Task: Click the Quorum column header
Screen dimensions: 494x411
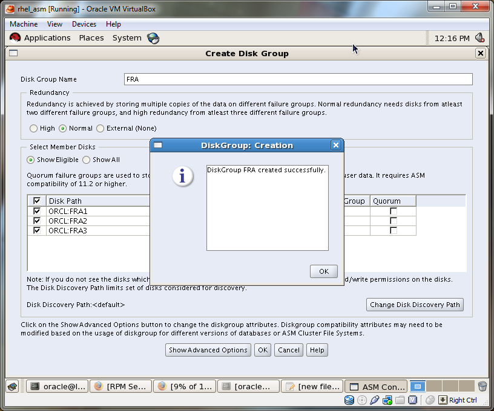Action: coord(393,201)
